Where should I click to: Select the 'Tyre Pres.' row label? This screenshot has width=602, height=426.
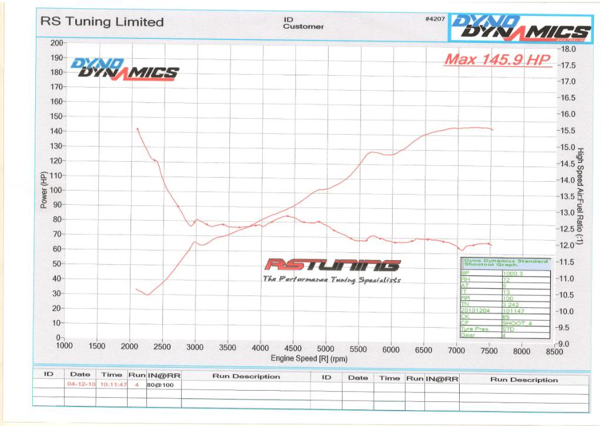pyautogui.click(x=476, y=329)
